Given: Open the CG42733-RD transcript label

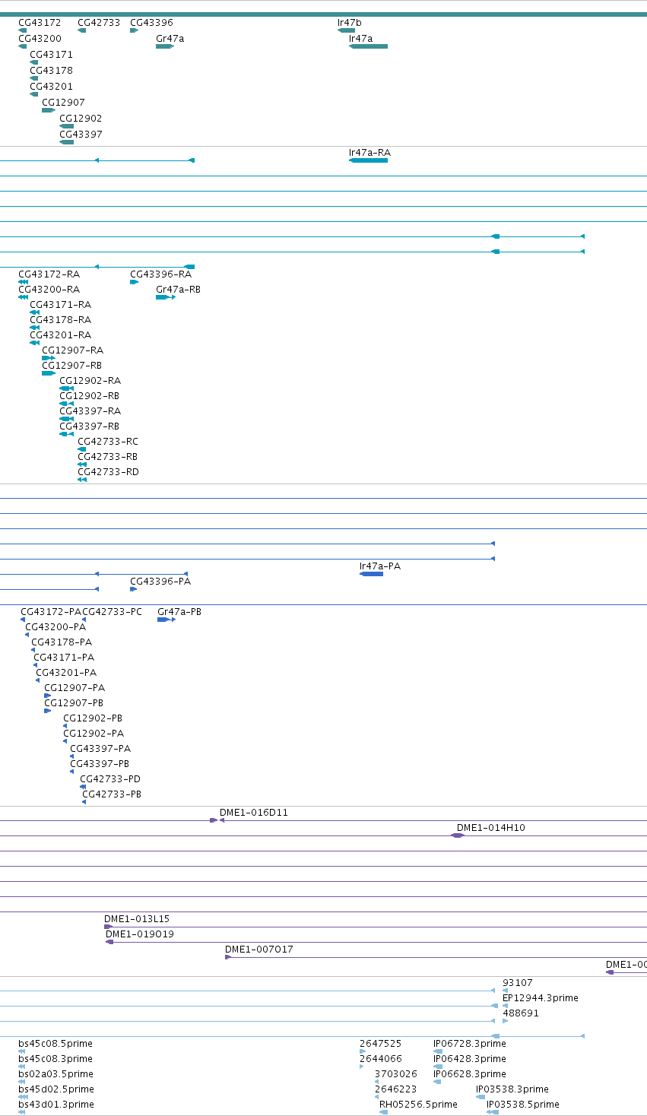Looking at the screenshot, I should tap(108, 472).
